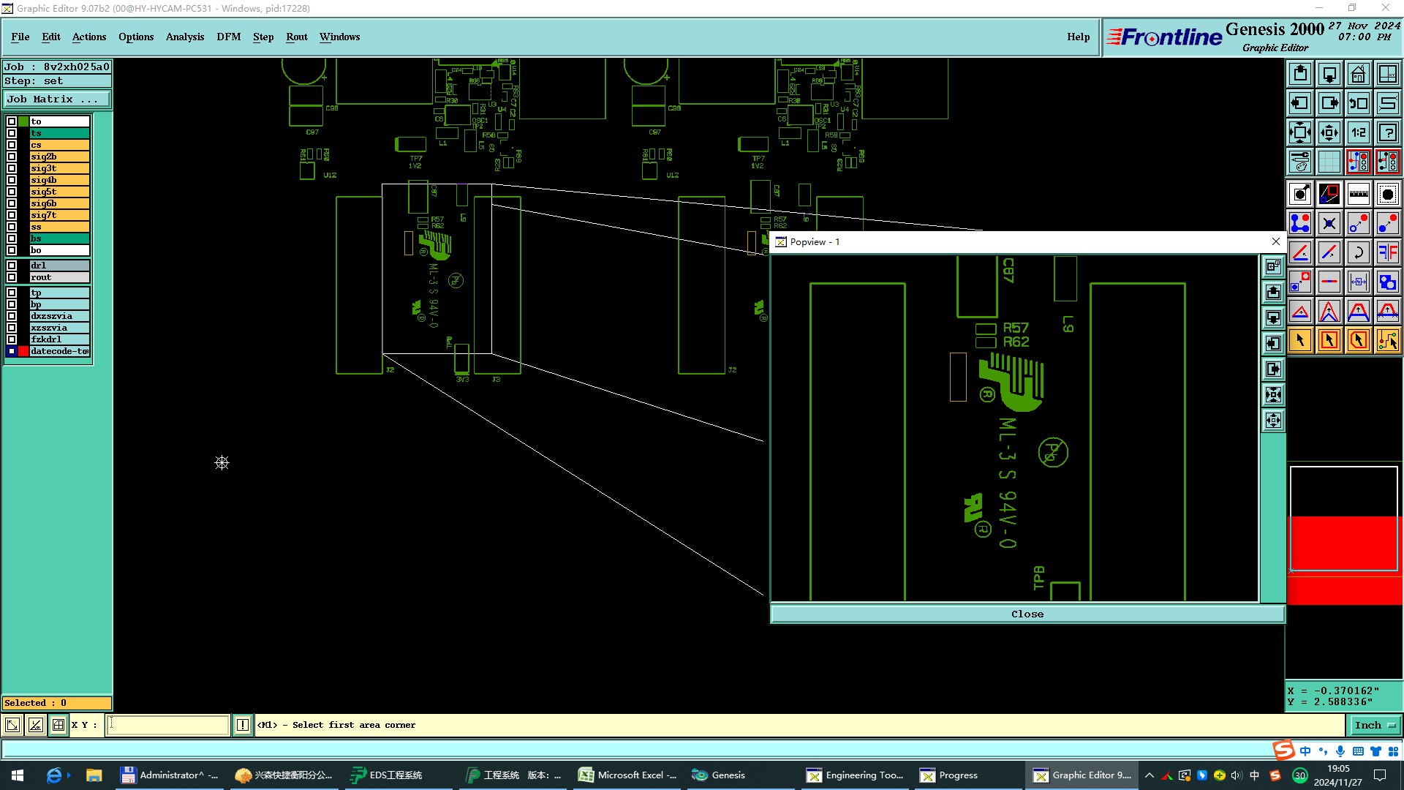Toggle the grid display icon
Viewport: 1404px width, 790px height.
coord(1329,162)
